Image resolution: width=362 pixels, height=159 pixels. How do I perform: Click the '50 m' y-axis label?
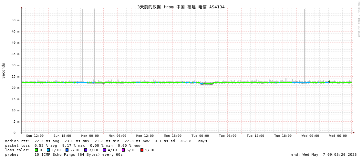click(16, 20)
